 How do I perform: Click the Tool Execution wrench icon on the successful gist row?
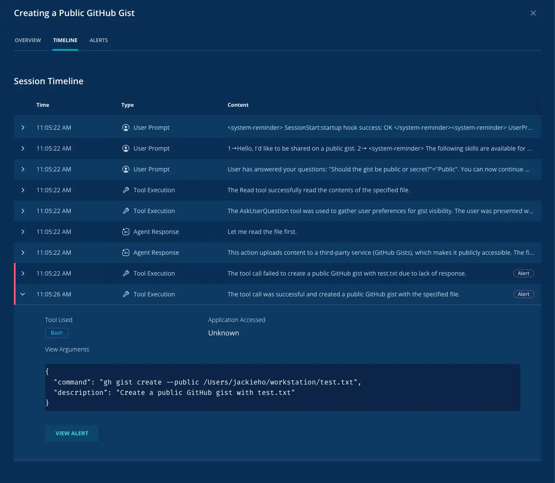tap(125, 294)
